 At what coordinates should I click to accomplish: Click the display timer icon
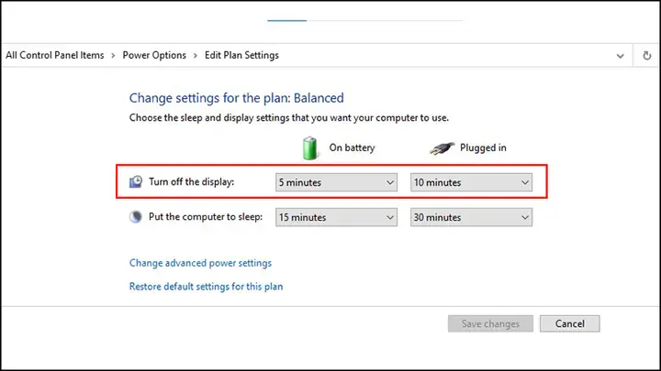pyautogui.click(x=136, y=181)
